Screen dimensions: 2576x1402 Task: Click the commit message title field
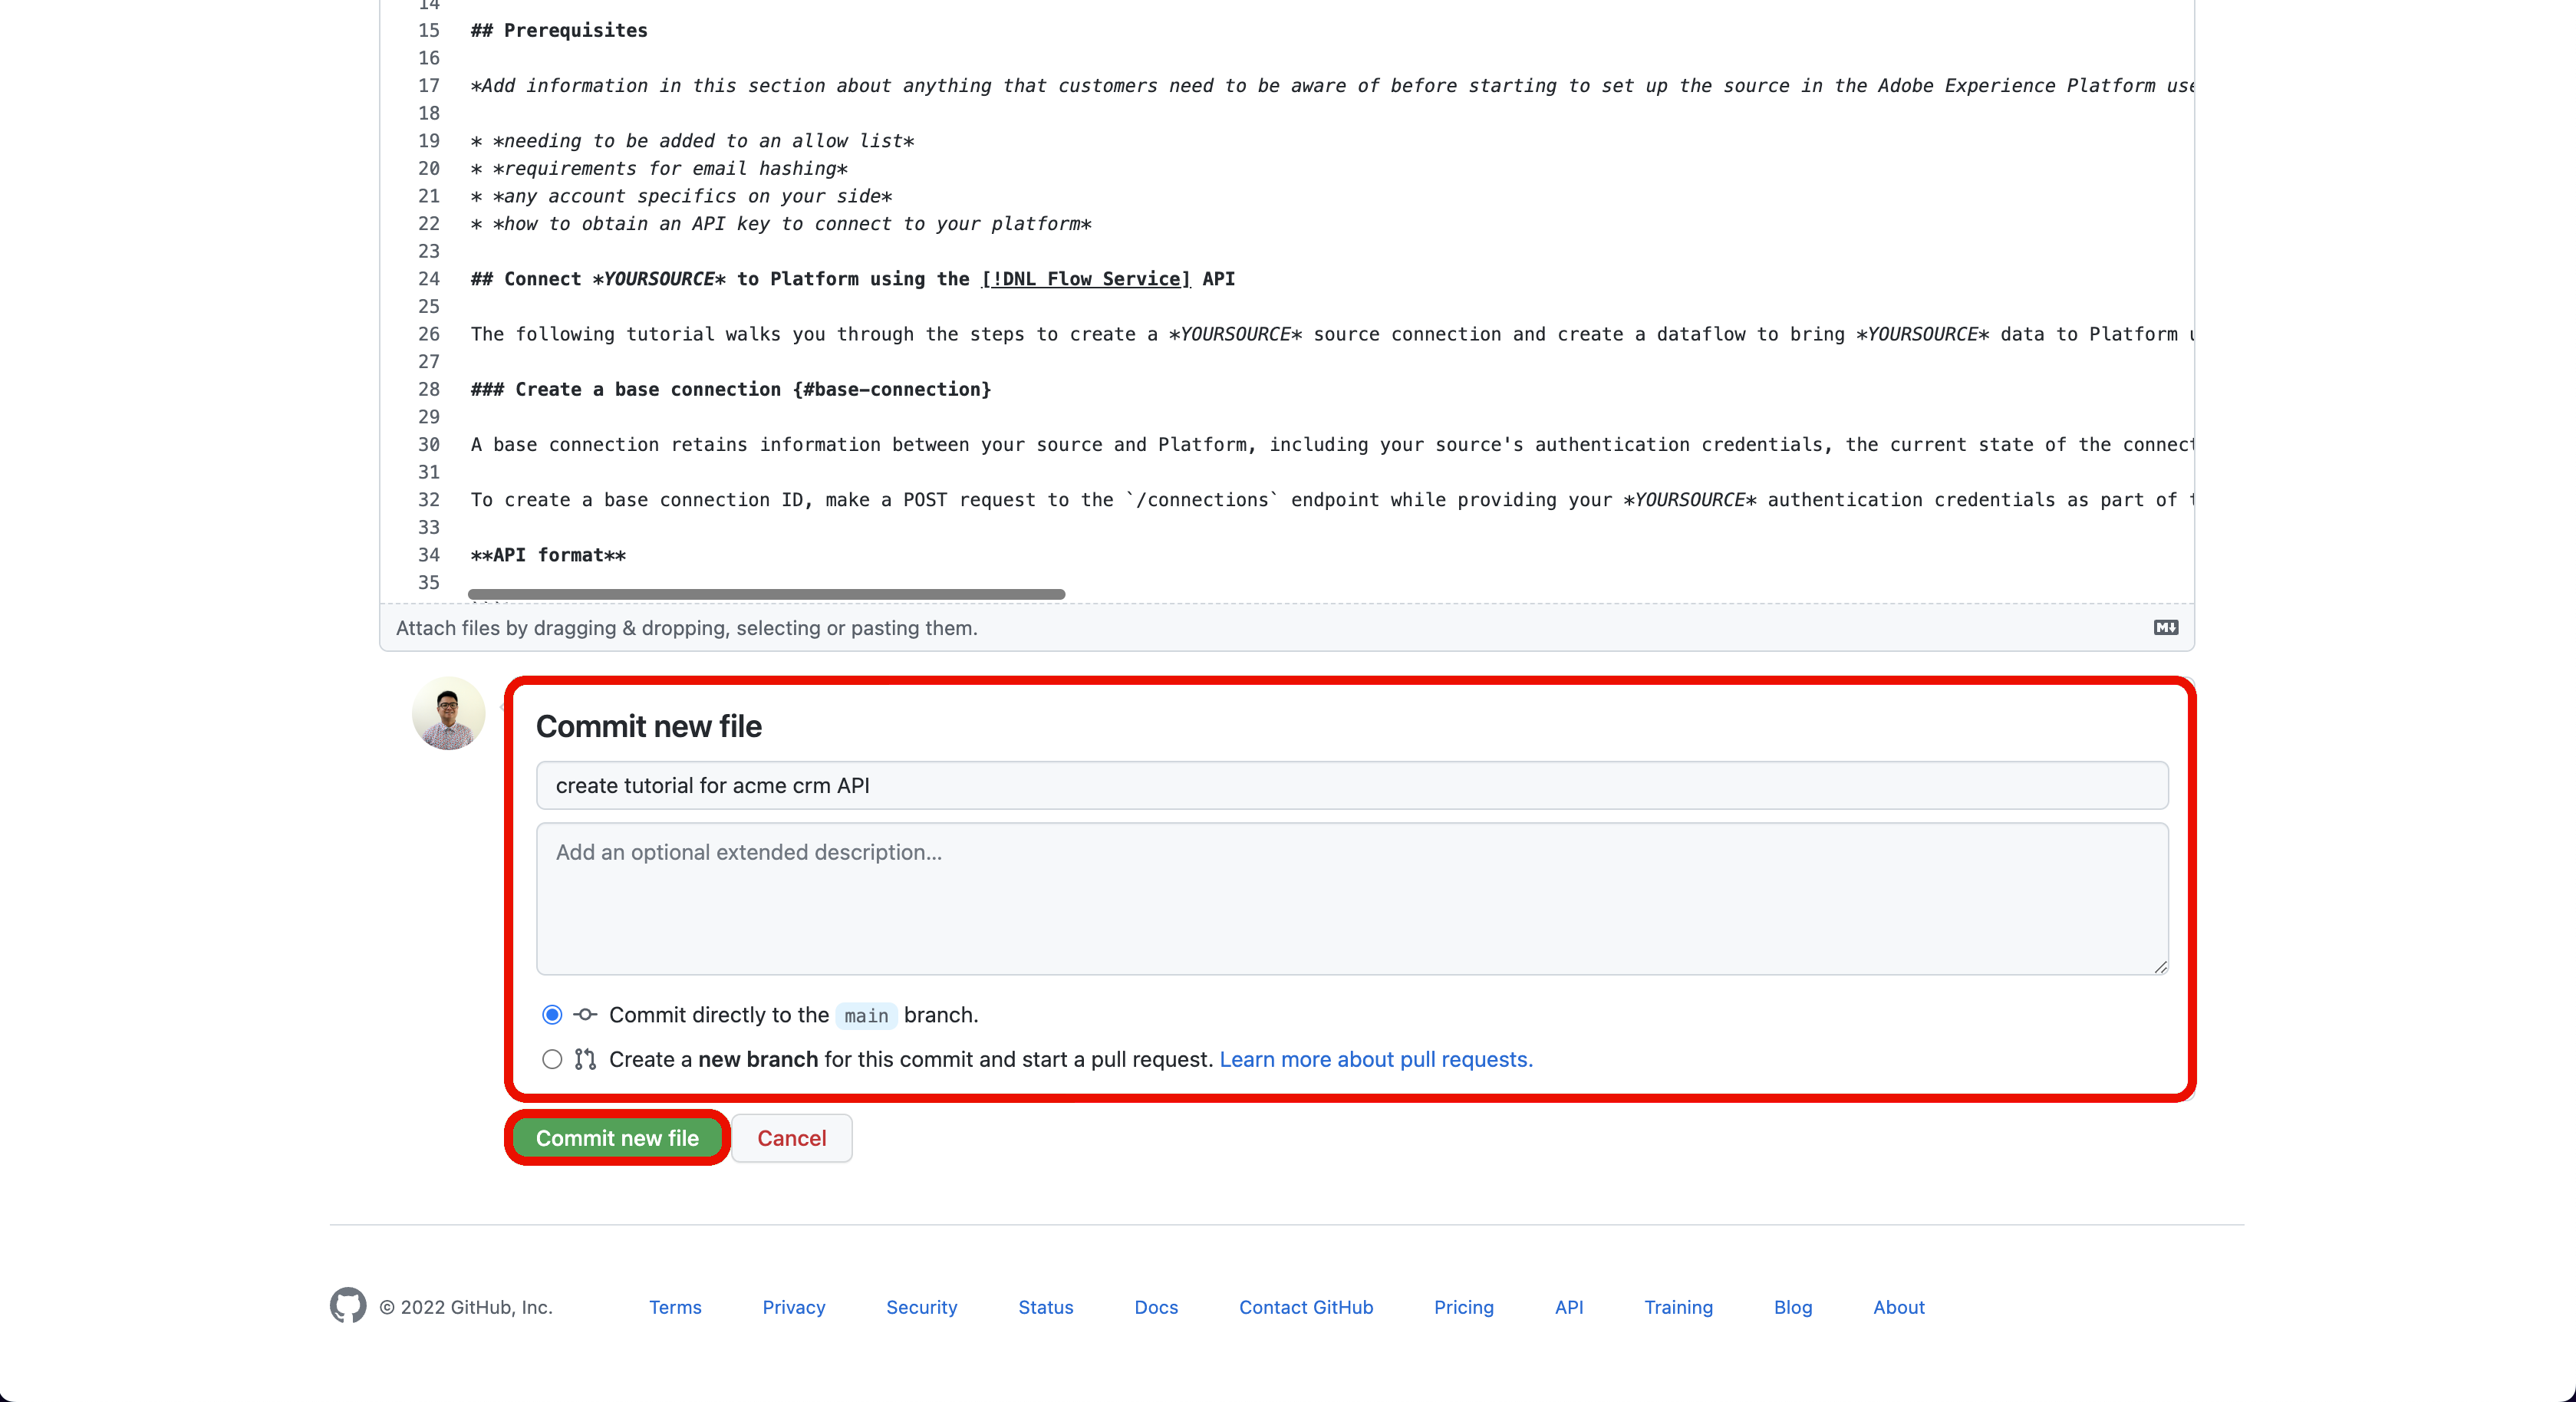click(x=1351, y=786)
